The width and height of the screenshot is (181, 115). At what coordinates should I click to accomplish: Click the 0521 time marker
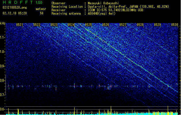[20, 25]
